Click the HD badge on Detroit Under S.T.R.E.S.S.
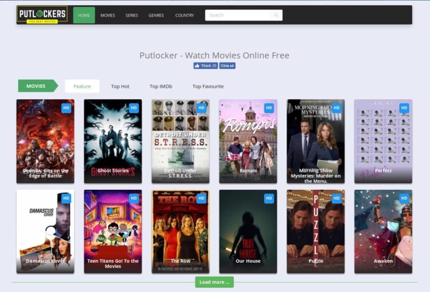 click(x=201, y=108)
